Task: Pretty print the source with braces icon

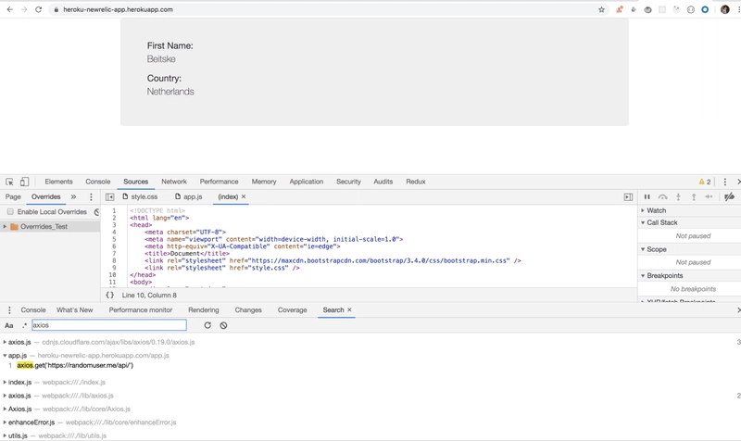Action: tap(109, 295)
